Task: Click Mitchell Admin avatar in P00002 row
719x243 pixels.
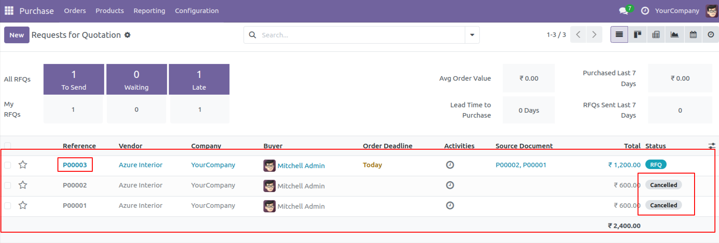Action: (269, 186)
